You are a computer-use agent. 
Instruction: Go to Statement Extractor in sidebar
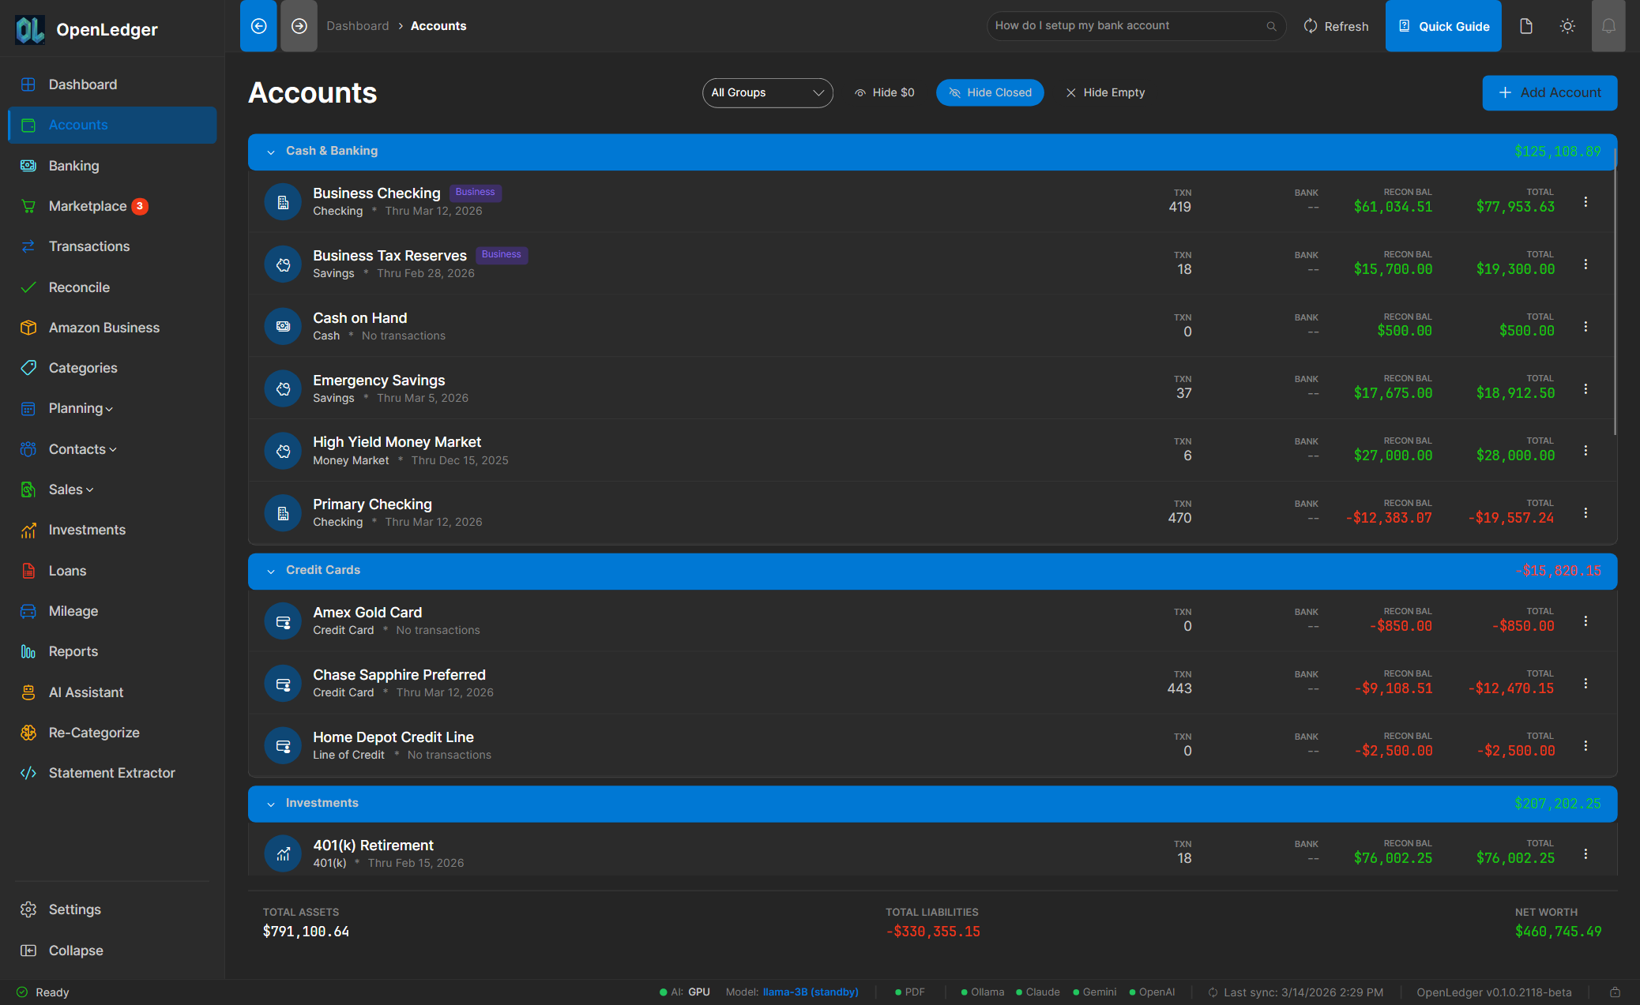111,773
